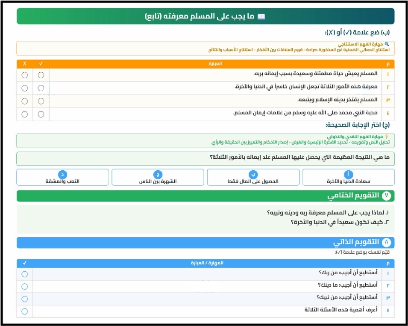Click the book icon in the header banner
Viewport: 408px width, 326px height.
point(261,17)
